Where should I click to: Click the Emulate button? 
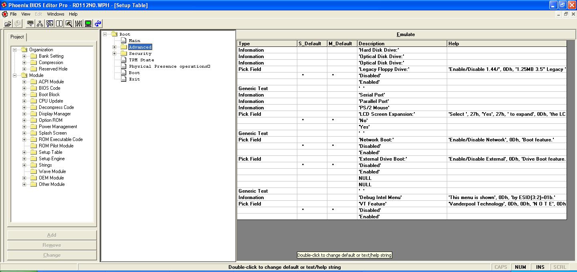tap(406, 34)
